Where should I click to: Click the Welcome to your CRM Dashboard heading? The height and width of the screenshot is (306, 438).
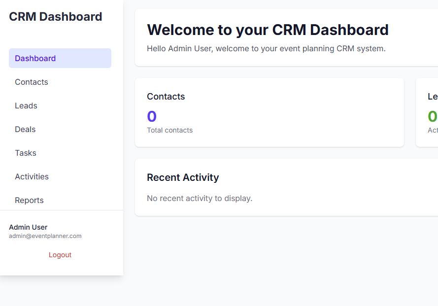coord(268,30)
